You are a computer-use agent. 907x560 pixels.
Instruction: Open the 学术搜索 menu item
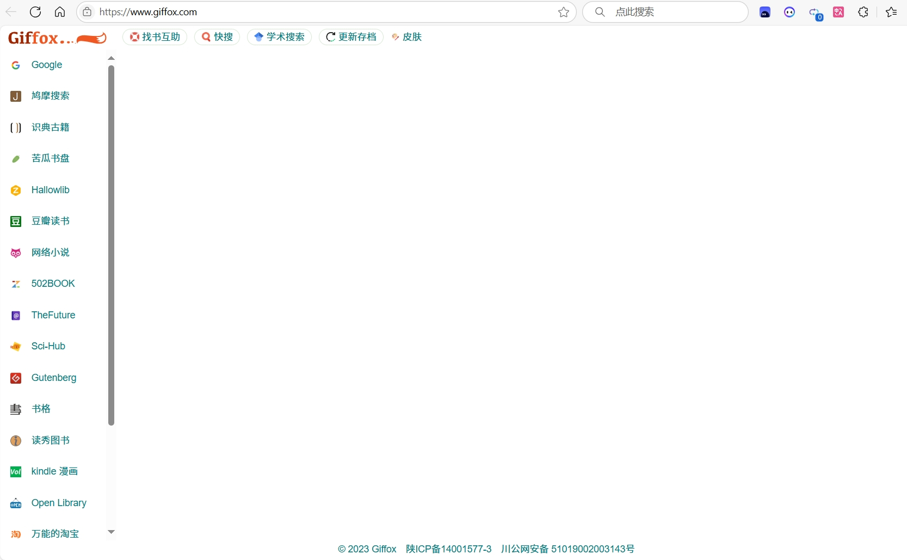point(280,37)
